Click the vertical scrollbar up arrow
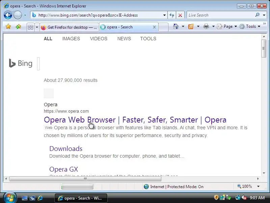This screenshot has width=270, height=203. 264,37
